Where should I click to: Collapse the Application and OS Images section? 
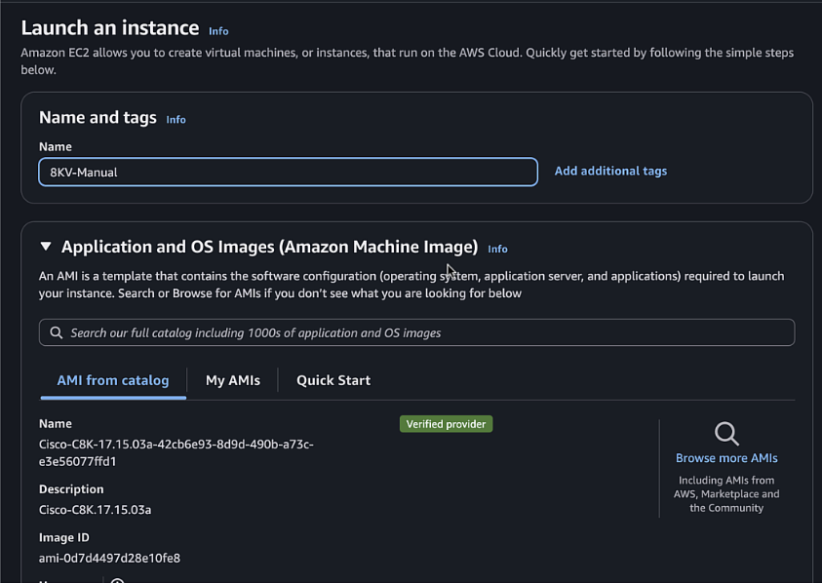click(46, 247)
